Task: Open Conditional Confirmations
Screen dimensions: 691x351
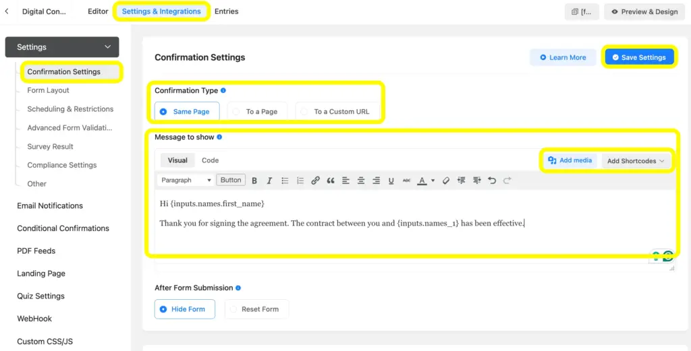Action: (x=63, y=228)
